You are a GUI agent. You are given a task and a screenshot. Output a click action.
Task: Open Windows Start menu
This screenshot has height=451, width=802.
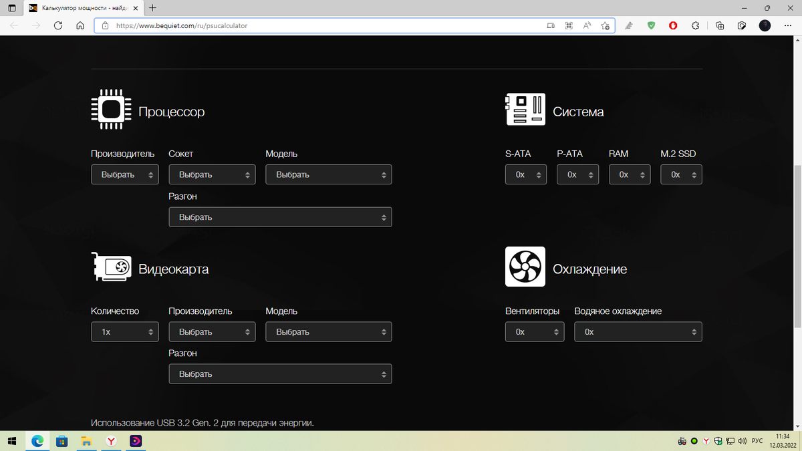[13, 441]
